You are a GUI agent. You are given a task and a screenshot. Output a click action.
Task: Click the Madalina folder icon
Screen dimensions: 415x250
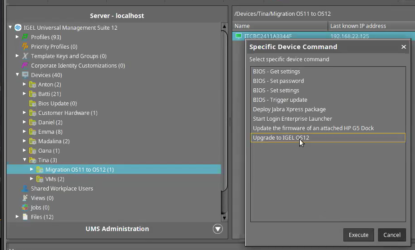click(32, 141)
